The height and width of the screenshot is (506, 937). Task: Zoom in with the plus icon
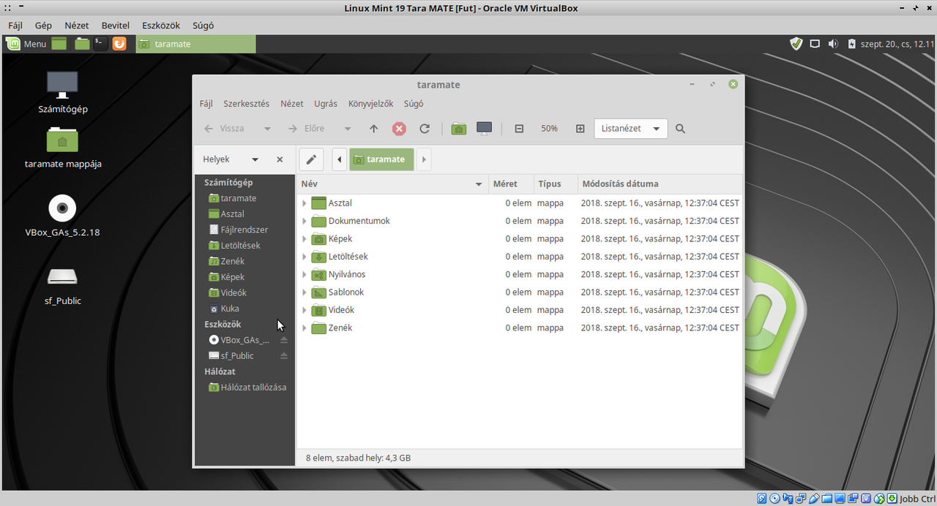pos(581,129)
